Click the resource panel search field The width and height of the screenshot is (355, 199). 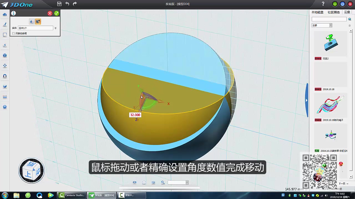[329, 19]
